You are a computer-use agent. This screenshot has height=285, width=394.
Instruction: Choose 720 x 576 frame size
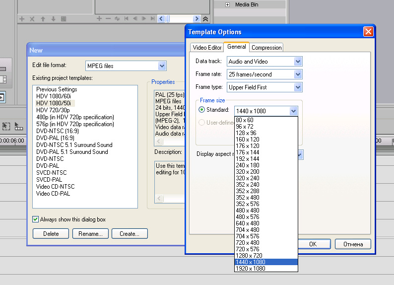coord(266,249)
